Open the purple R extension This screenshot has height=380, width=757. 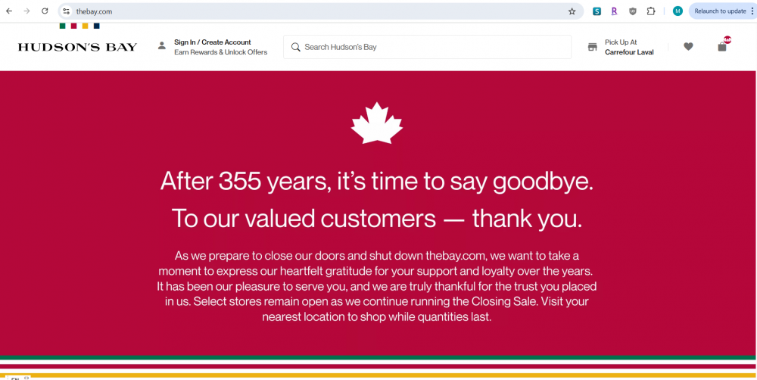(x=614, y=11)
